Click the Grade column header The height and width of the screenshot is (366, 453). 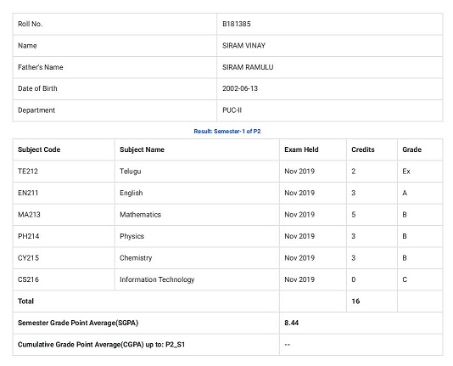coord(411,149)
